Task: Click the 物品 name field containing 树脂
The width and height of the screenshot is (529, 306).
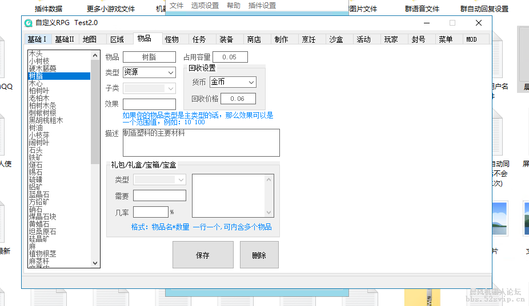Action: point(149,57)
